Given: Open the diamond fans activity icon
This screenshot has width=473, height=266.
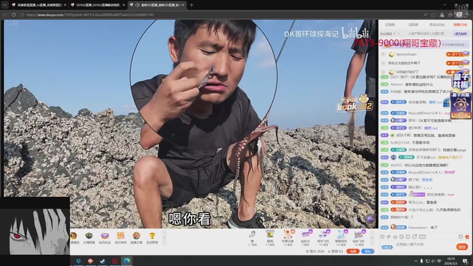Looking at the screenshot, I should pos(105,238).
